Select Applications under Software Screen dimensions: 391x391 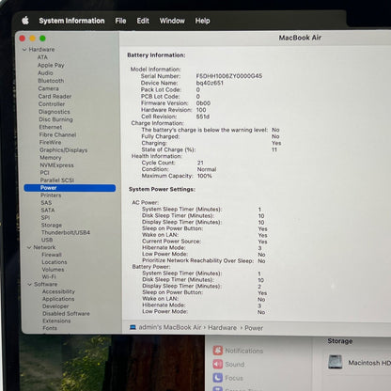pyautogui.click(x=58, y=299)
